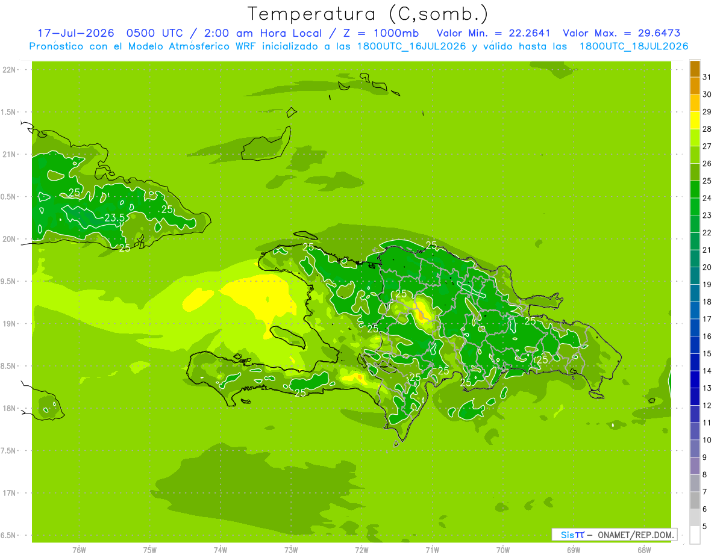Click the "76W" longitude axis label
Screen dimensions: 723x558
[x=79, y=550]
